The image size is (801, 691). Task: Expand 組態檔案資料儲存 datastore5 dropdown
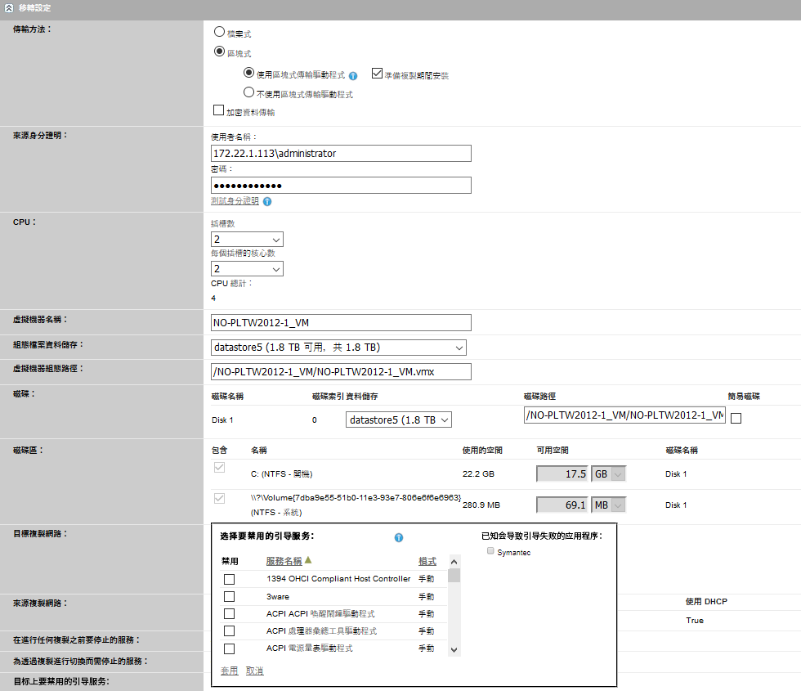(338, 348)
